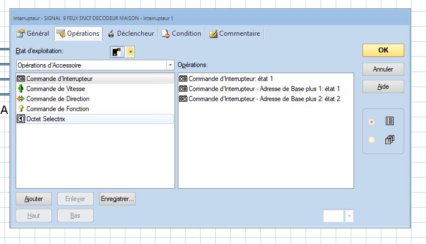Click the bottom-right small input field
This screenshot has width=426, height=244.
(333, 216)
